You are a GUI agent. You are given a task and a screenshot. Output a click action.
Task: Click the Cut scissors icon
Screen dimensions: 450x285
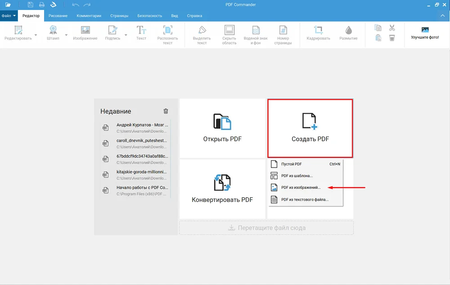[x=392, y=28]
